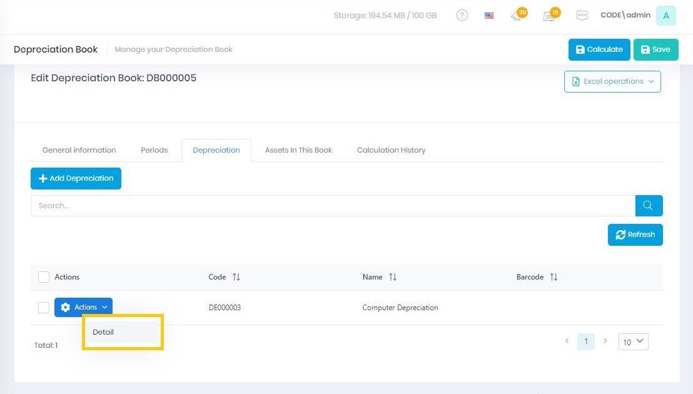Open the tasks icon with badge 18
Screen dimensions: 693x394
tap(550, 16)
